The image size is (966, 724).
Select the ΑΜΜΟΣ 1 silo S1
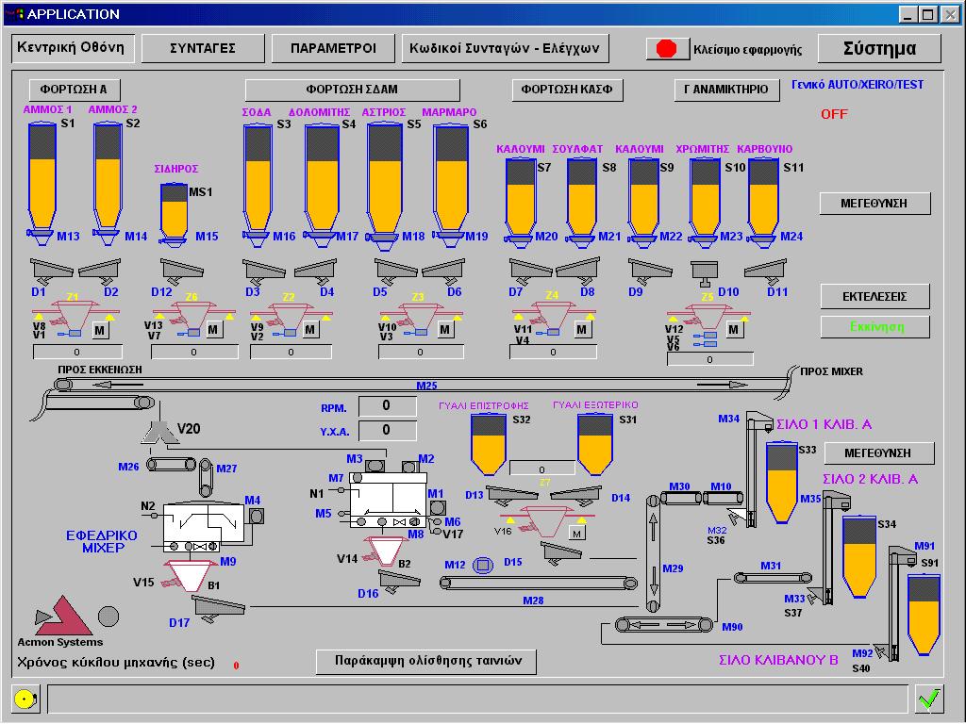(42, 179)
